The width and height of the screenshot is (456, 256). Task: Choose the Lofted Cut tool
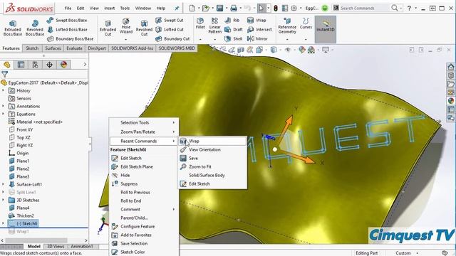[x=170, y=29]
